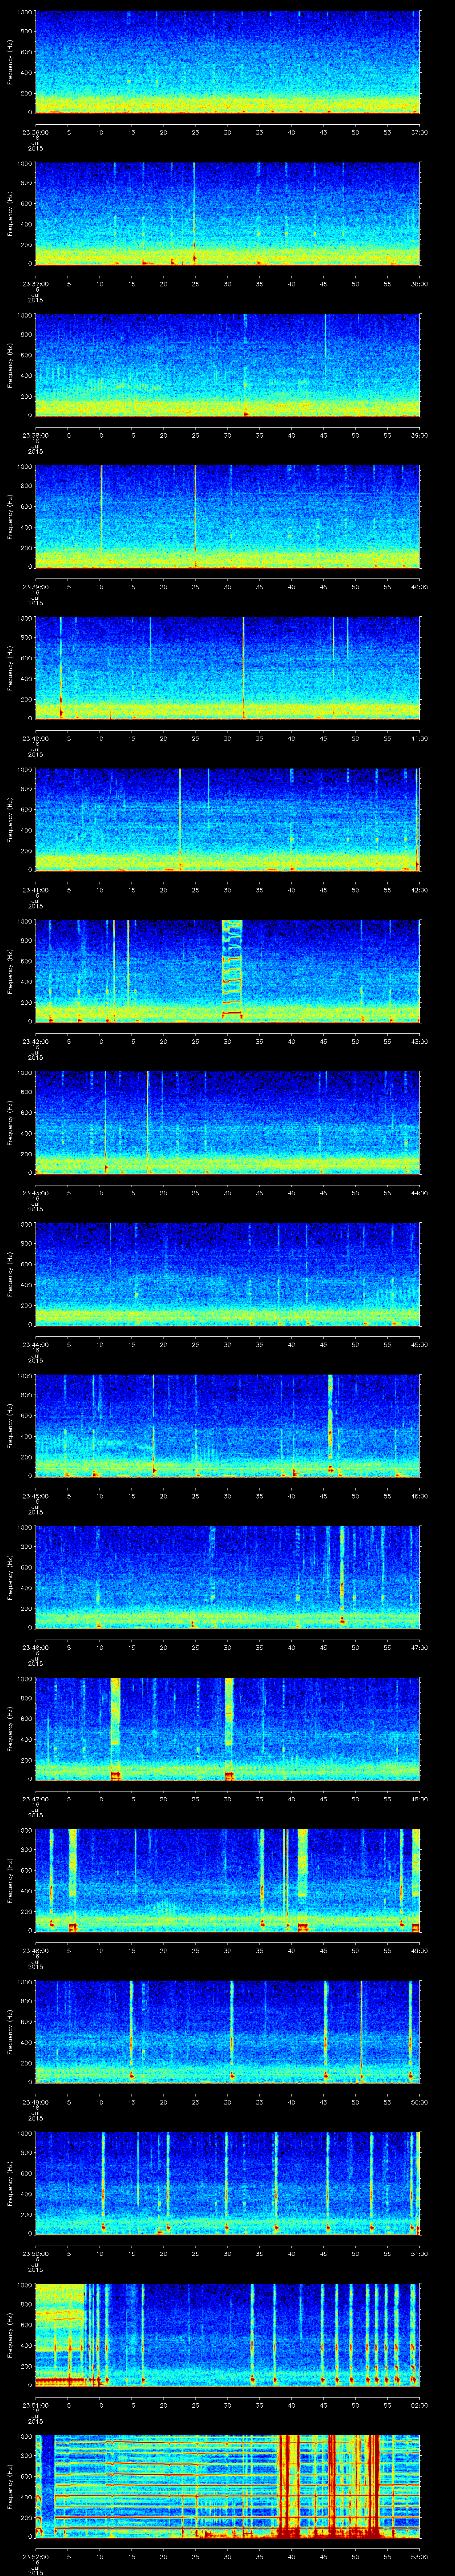Select the spectrogram panel starting at 23:40:00
Viewport: 455px width, 2576px height.
click(x=228, y=668)
